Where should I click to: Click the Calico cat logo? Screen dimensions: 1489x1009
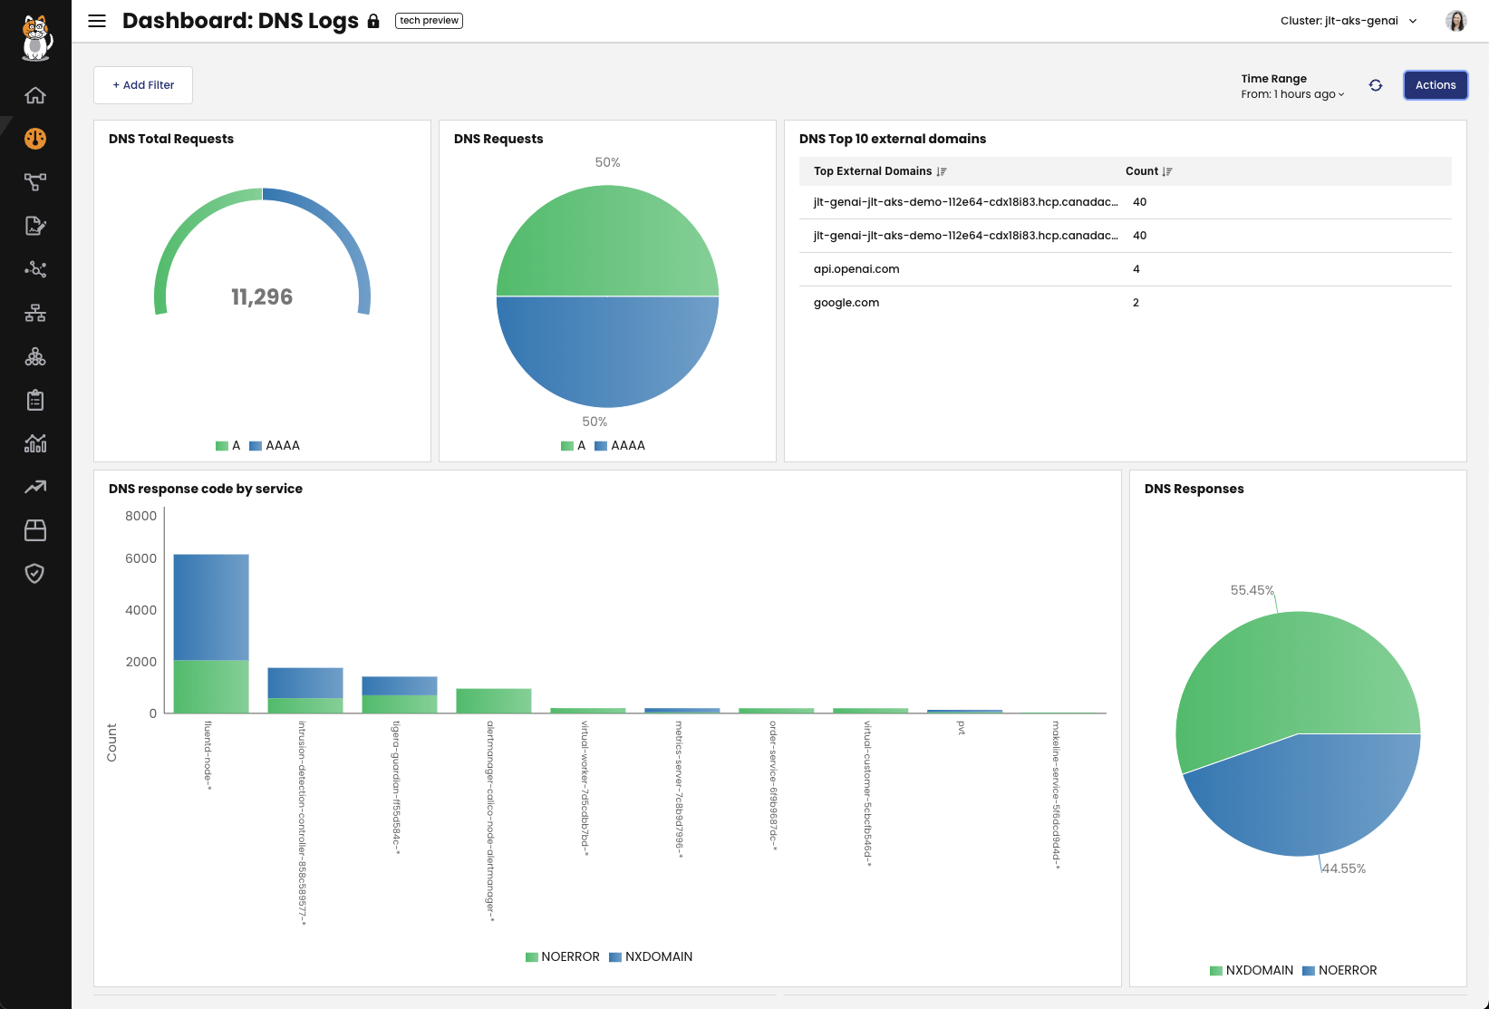coord(35,38)
